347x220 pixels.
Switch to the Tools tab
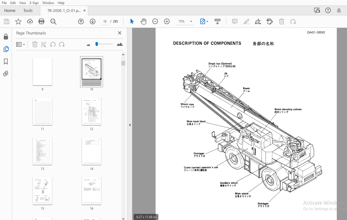click(28, 11)
